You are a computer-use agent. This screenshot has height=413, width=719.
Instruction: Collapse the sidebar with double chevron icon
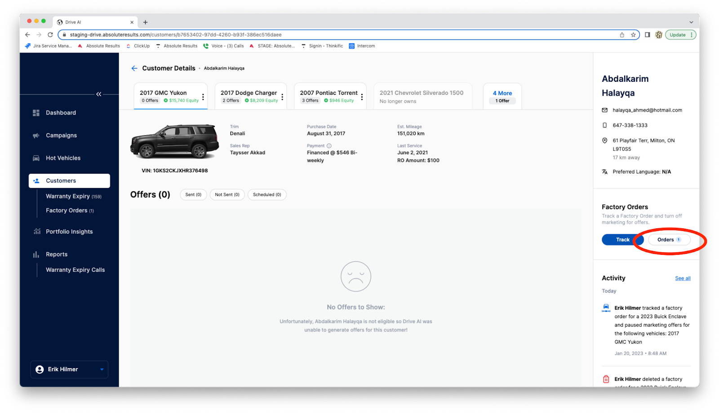click(x=98, y=94)
